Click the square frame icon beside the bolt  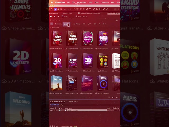tap(109, 97)
